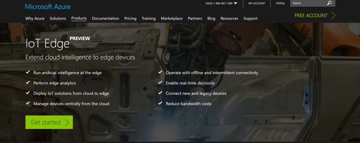Open the Support page
360x143 pixels.
point(250,18)
